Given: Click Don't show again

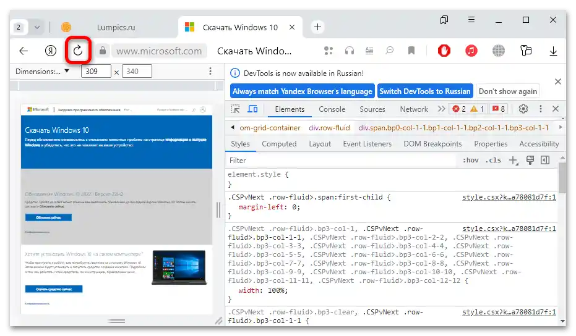Looking at the screenshot, I should [x=508, y=91].
